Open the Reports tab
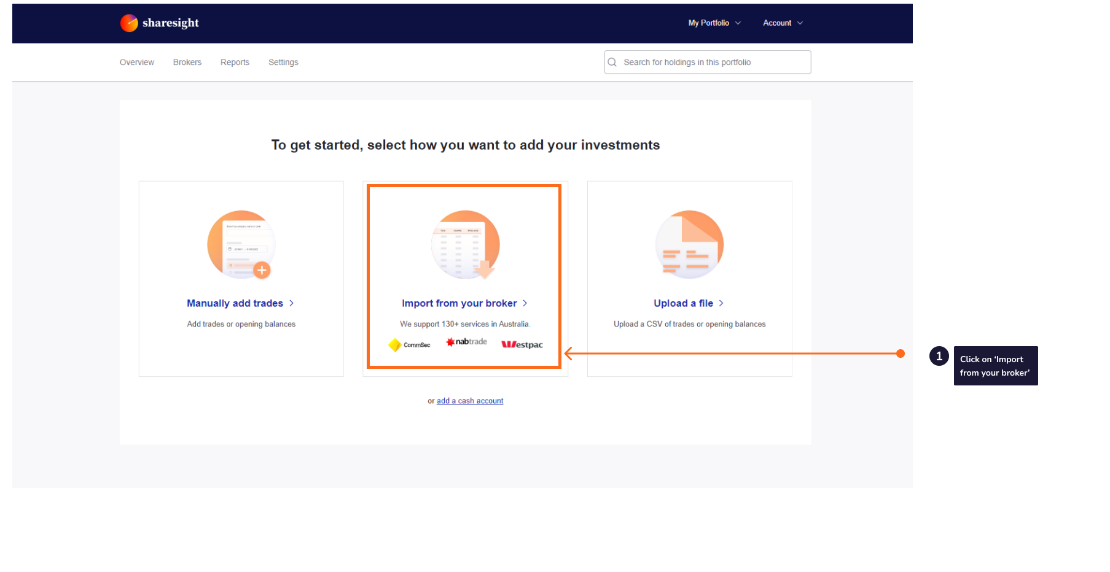The image size is (1110, 572). [235, 62]
